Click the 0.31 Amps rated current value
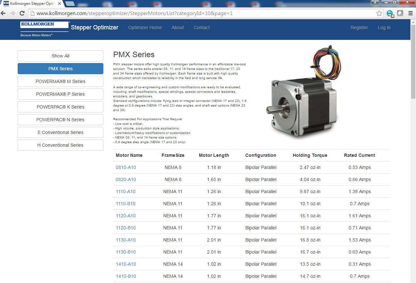The image size is (416, 283). 360,264
